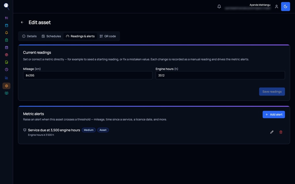Open the fingerprint icon in sidebar

(x=6, y=55)
